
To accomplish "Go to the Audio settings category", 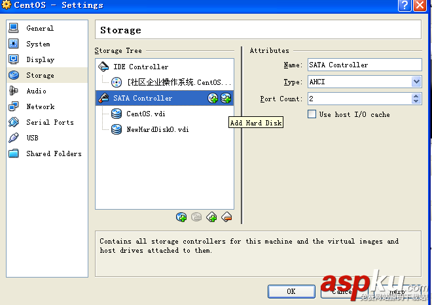I will (x=47, y=91).
